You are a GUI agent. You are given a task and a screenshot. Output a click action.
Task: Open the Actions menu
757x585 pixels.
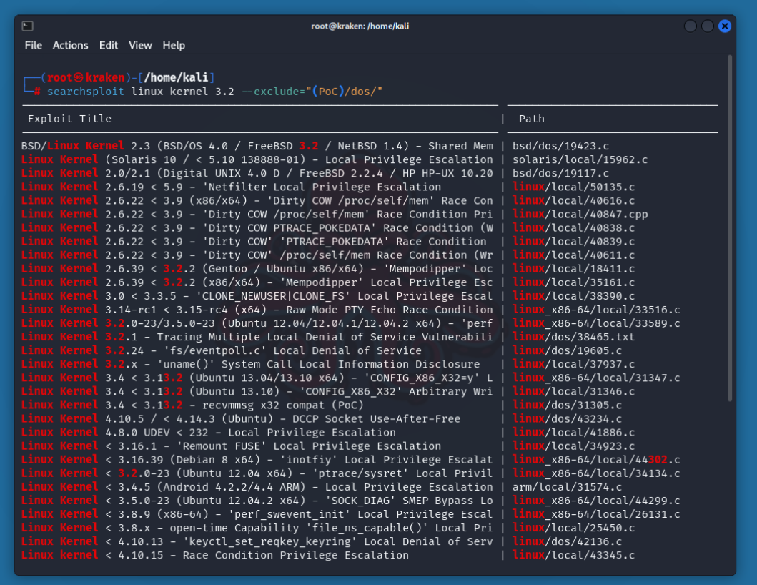click(x=70, y=45)
